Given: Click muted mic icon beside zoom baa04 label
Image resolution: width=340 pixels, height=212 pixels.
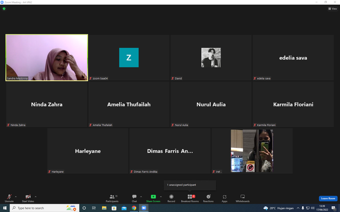Looking at the screenshot, I should pyautogui.click(x=91, y=78).
